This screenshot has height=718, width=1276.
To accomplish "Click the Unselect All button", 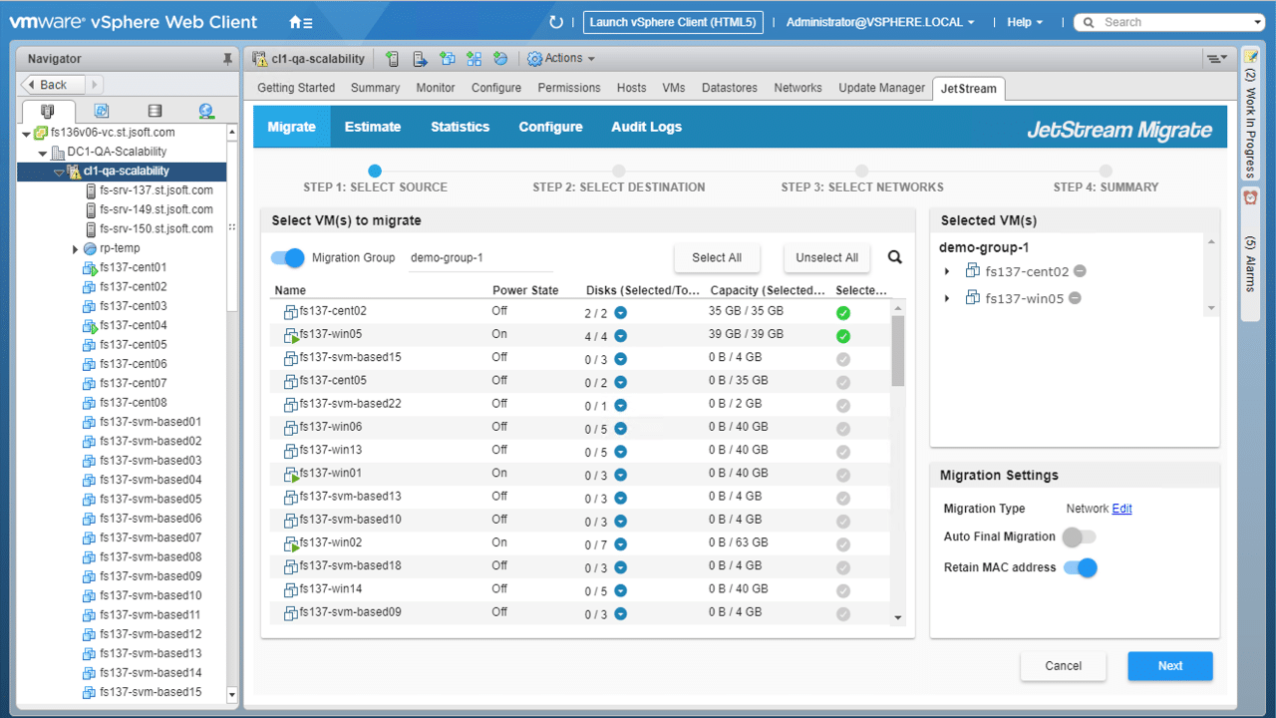I will tap(826, 257).
